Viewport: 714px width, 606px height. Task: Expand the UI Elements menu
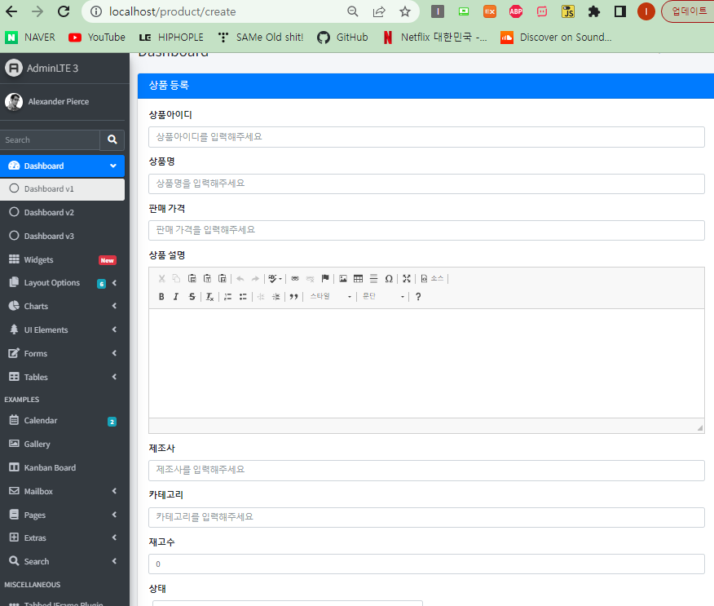pyautogui.click(x=62, y=330)
